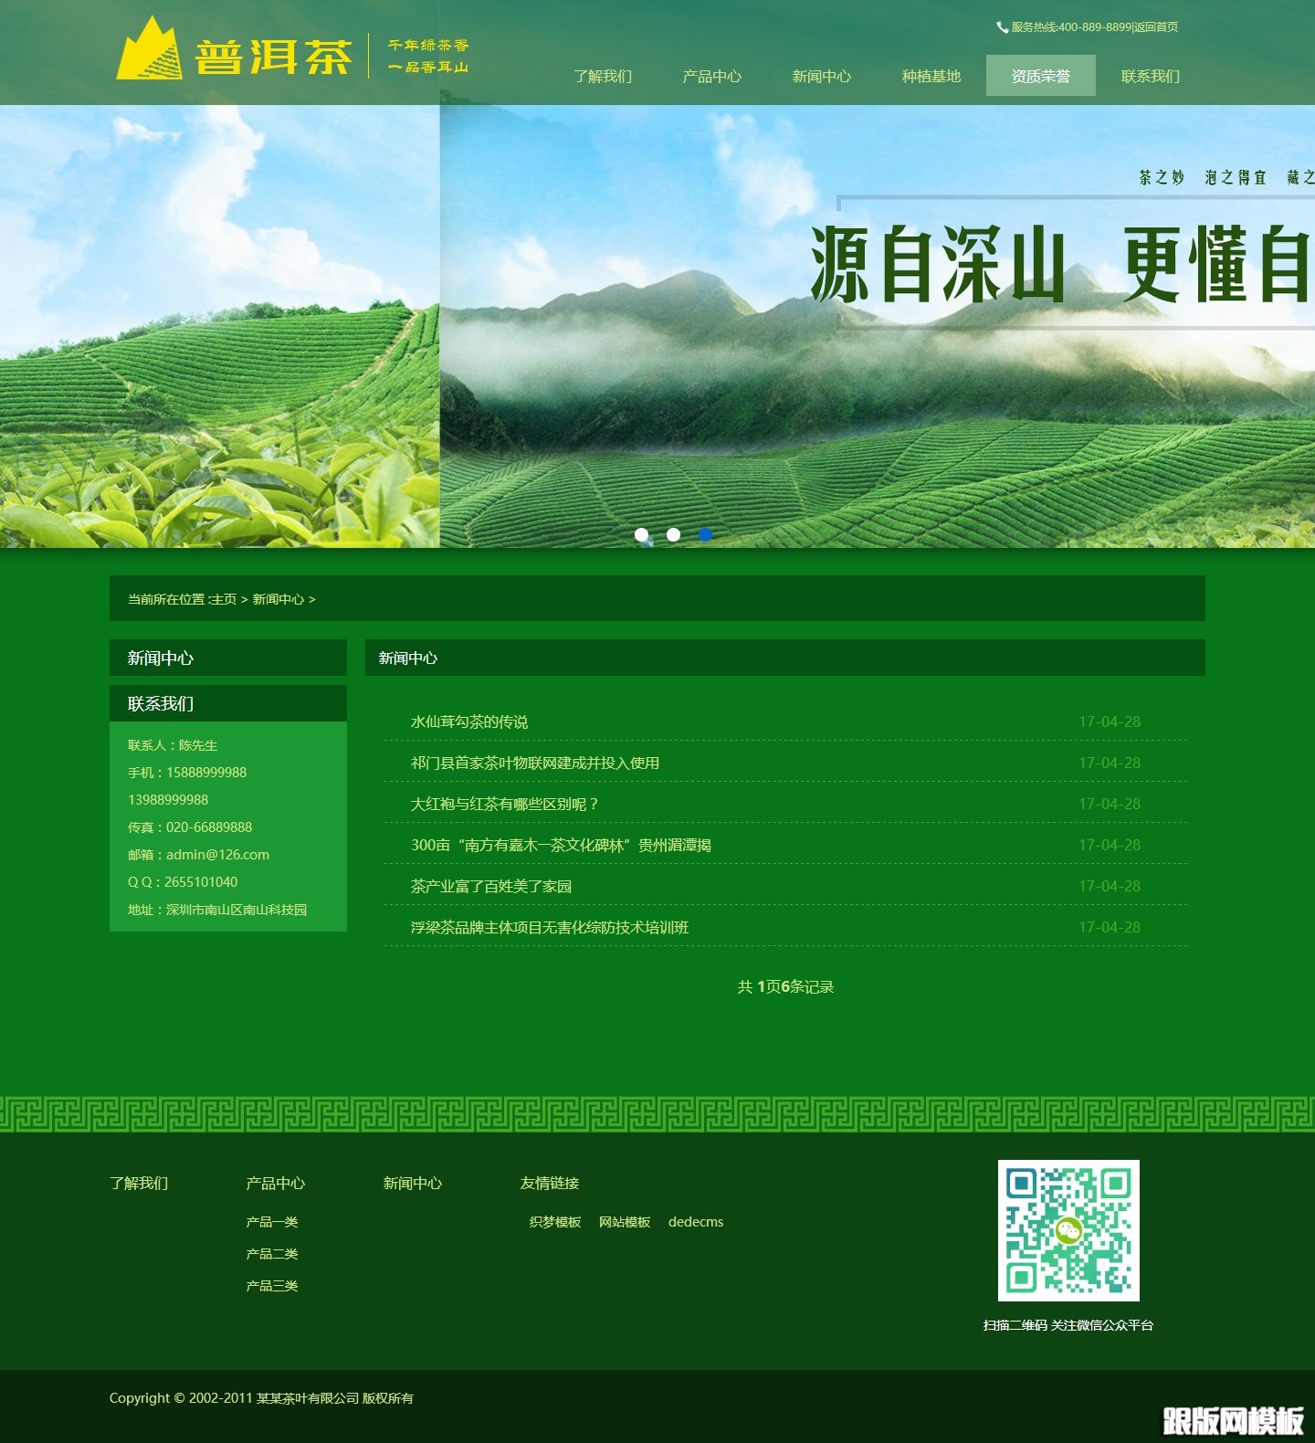The height and width of the screenshot is (1443, 1315).
Task: Open footer link 产品二类
Action: coord(272,1254)
